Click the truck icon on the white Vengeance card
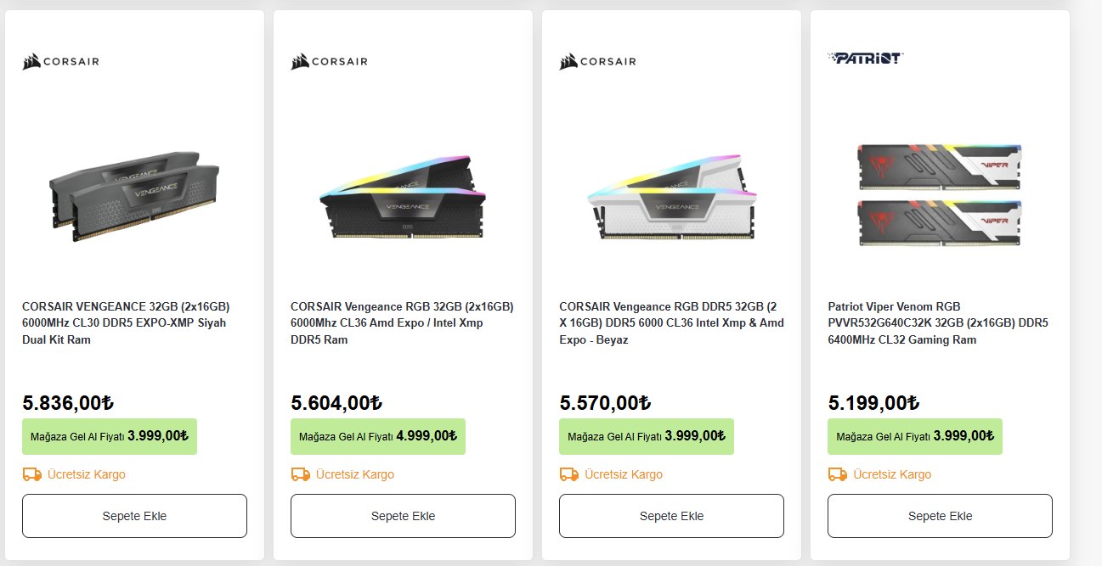The width and height of the screenshot is (1102, 566). [x=569, y=474]
